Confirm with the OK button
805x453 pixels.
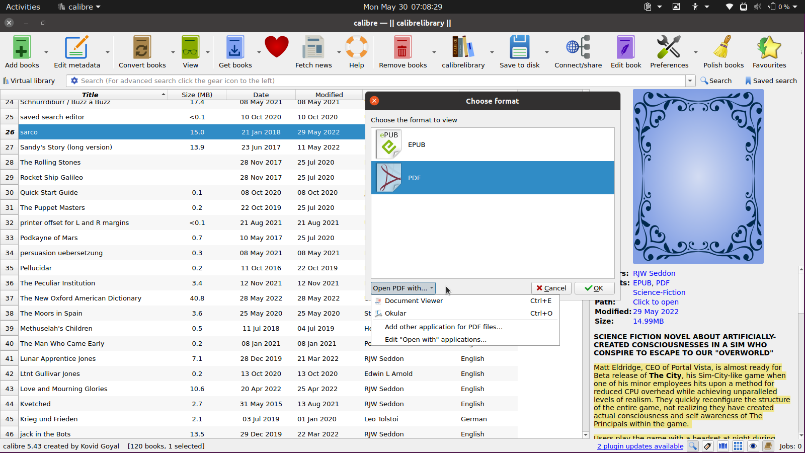coord(594,288)
